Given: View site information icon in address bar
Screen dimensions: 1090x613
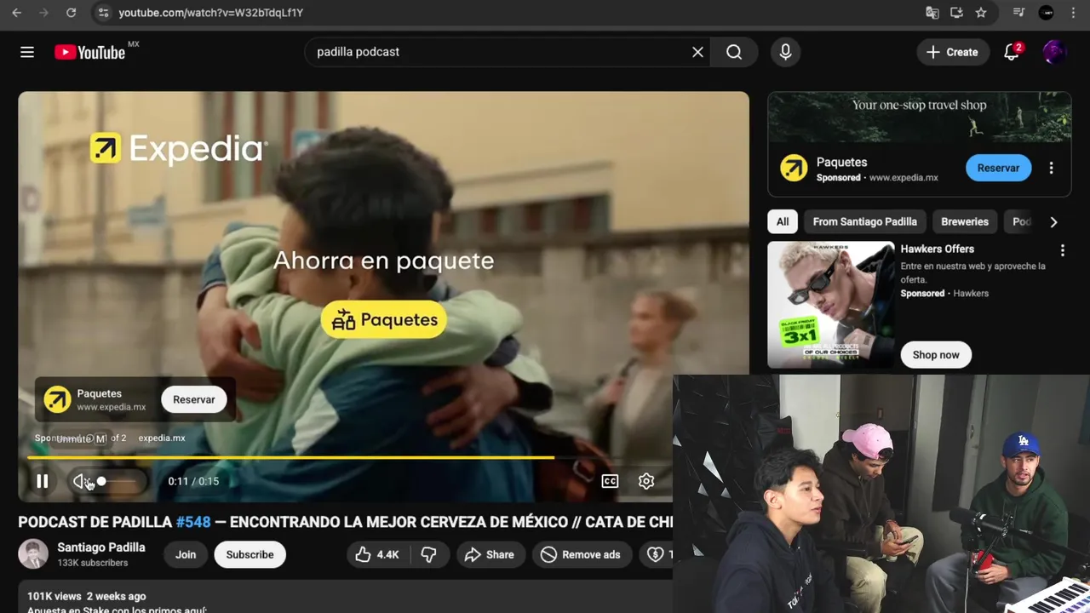Looking at the screenshot, I should (103, 13).
